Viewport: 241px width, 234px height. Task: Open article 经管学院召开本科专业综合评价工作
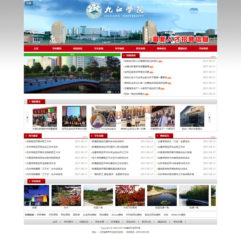(x=110, y=152)
